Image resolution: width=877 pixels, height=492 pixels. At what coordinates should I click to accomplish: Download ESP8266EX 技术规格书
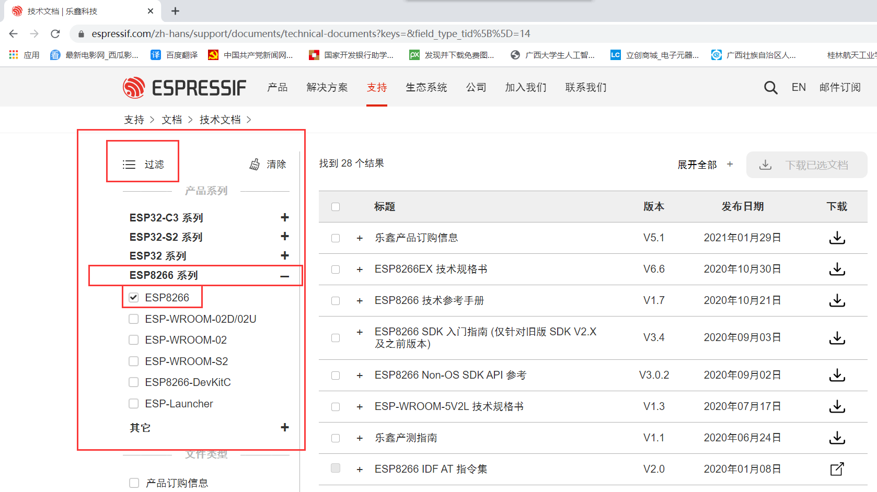(837, 270)
